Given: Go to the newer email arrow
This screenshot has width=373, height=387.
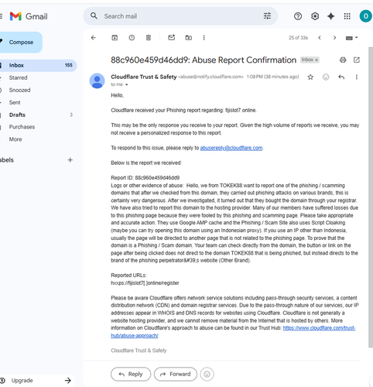Looking at the screenshot, I should coord(320,38).
